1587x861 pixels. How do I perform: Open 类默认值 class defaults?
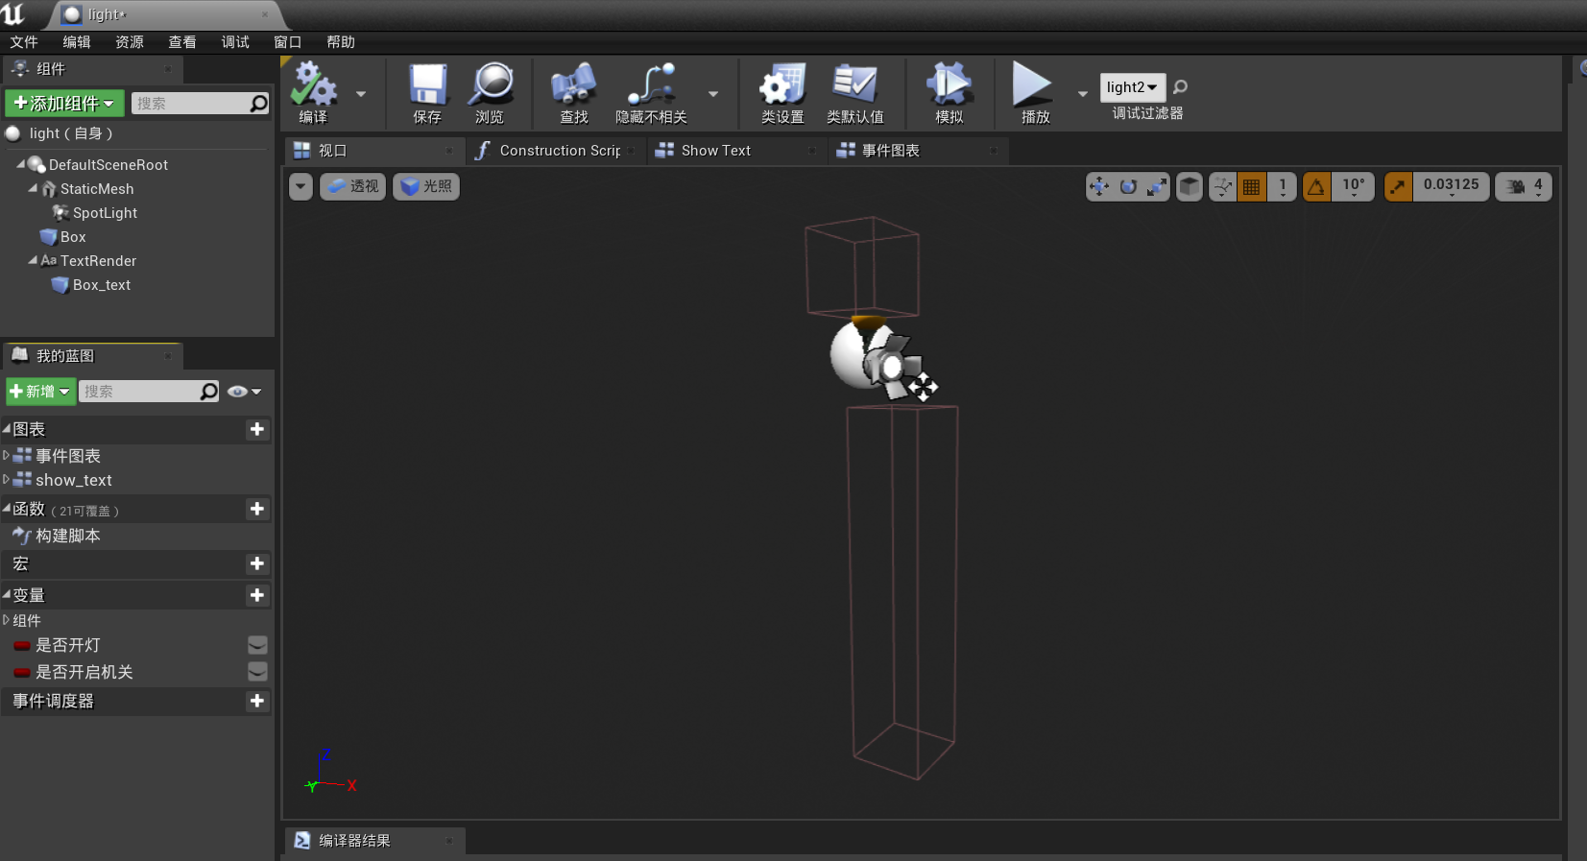(x=854, y=93)
